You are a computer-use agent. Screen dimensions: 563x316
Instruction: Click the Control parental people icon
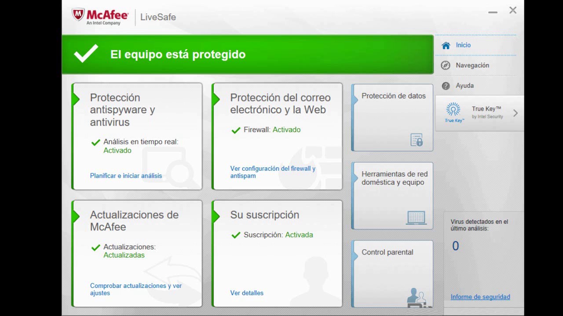tap(416, 296)
